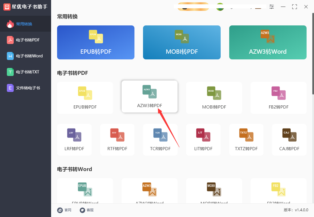Click the TXTZ转PDF label
Image resolution: width=314 pixels, height=217 pixels.
pyautogui.click(x=246, y=149)
